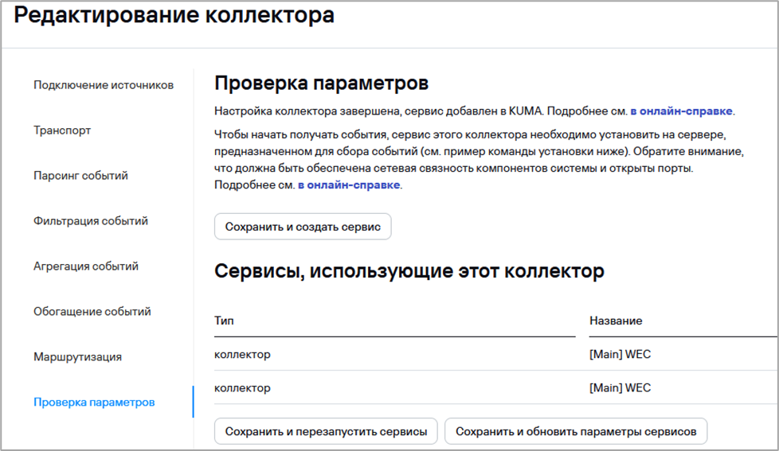Click the Маршрутизация sidebar item

point(77,357)
